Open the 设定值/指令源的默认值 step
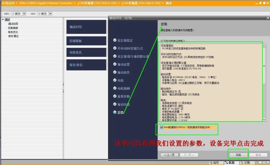The height and width of the screenshot is (165, 270). (x=131, y=56)
